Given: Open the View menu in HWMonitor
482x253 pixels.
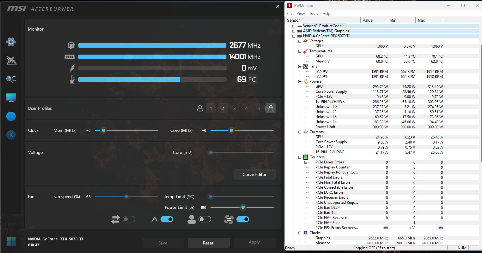Looking at the screenshot, I should [x=301, y=14].
